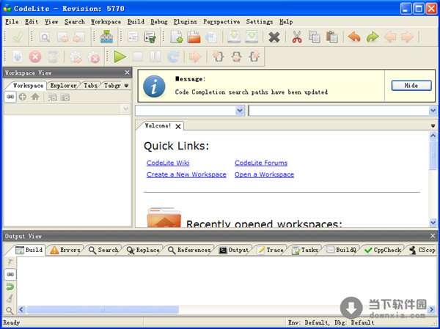
Task: Click the scissors Cut icon in toolbar
Action: tap(297, 37)
